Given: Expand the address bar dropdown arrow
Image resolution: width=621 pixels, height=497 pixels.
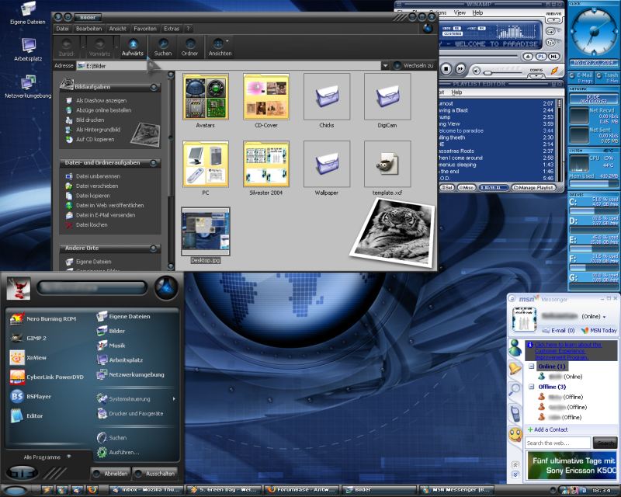Looking at the screenshot, I should (385, 66).
